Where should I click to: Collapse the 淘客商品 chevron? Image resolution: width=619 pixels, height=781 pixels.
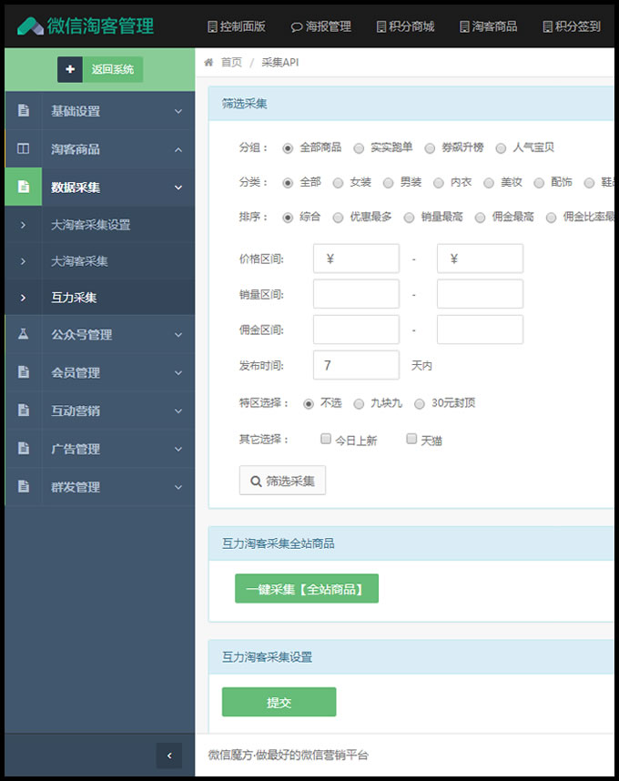pos(178,149)
